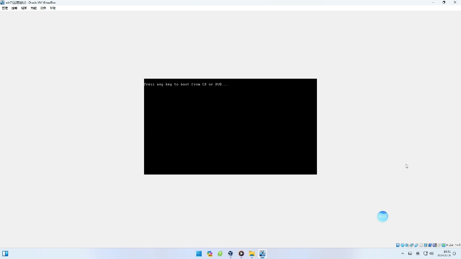Open the Windows Start menu
This screenshot has height=259, width=461.
pos(199,254)
